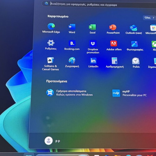Image resolution: width=156 pixels, height=156 pixels.
Task: Open Outlook (new) app
Action: 134,29
